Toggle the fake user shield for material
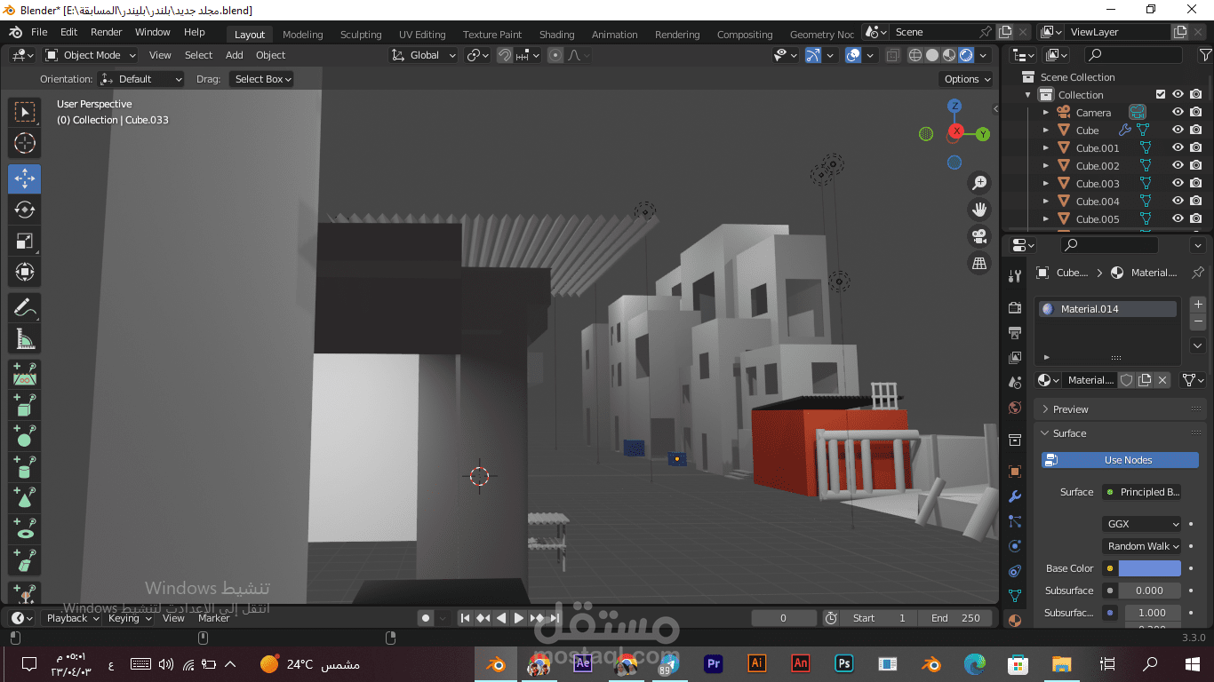The width and height of the screenshot is (1214, 682). click(x=1127, y=380)
